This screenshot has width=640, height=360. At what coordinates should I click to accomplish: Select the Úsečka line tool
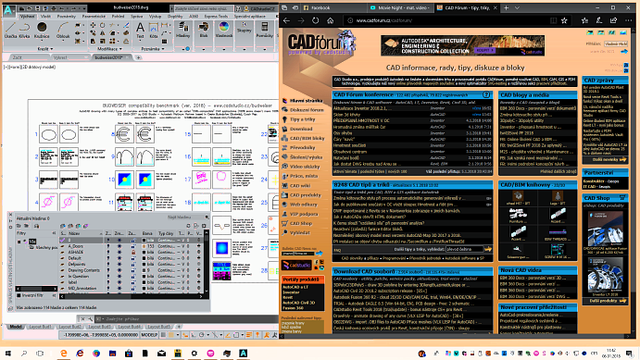[x=10, y=31]
